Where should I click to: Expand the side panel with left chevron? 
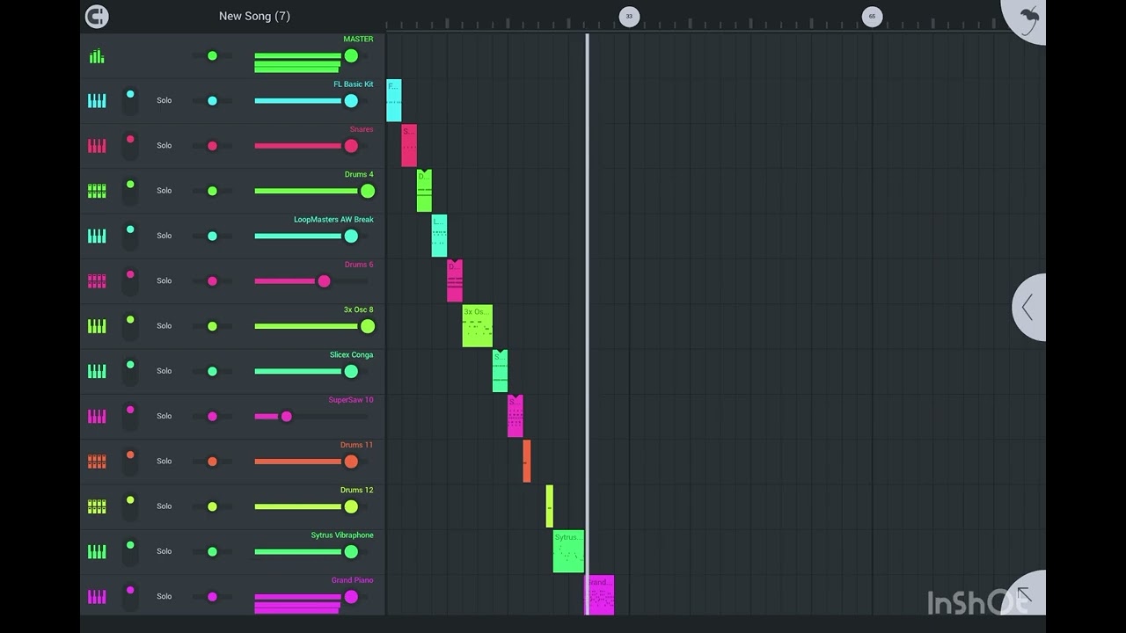pyautogui.click(x=1028, y=308)
